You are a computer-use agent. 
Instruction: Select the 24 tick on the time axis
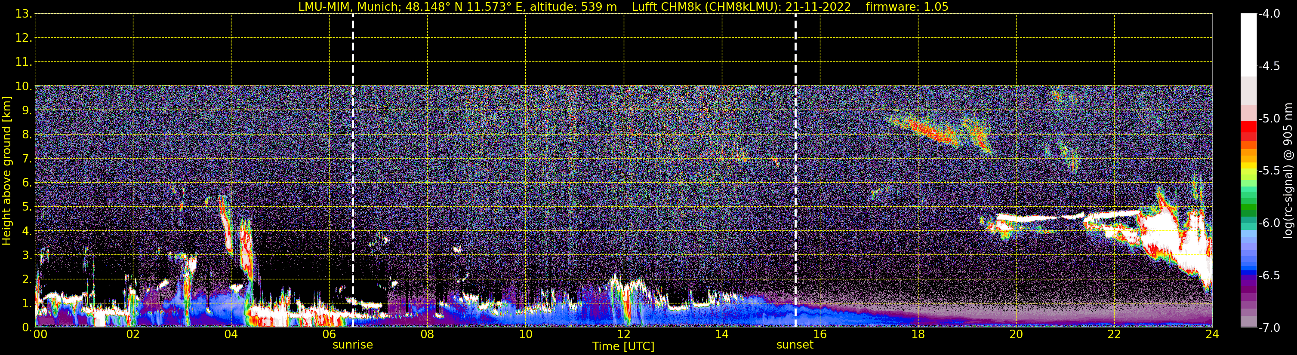tap(1212, 334)
